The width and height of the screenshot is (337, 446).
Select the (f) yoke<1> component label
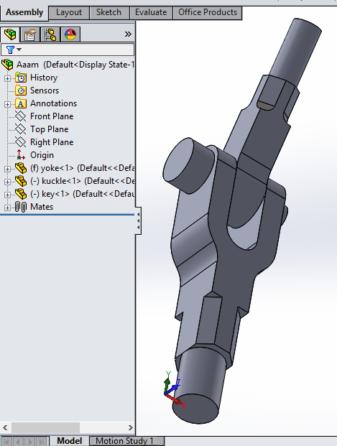82,168
